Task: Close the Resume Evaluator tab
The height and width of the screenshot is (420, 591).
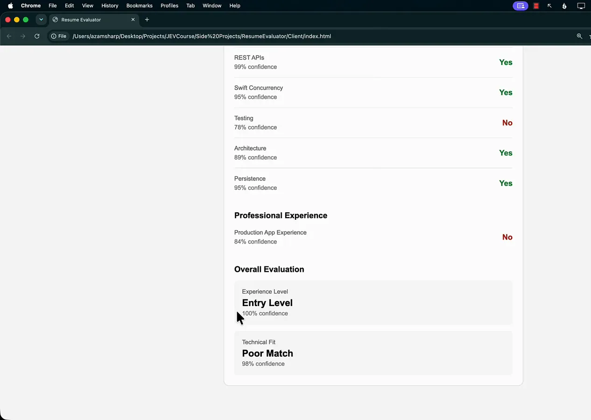Action: point(133,20)
